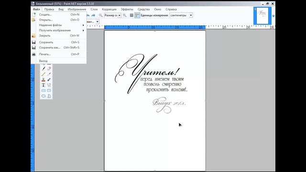Select the Recolor tool

[49, 80]
